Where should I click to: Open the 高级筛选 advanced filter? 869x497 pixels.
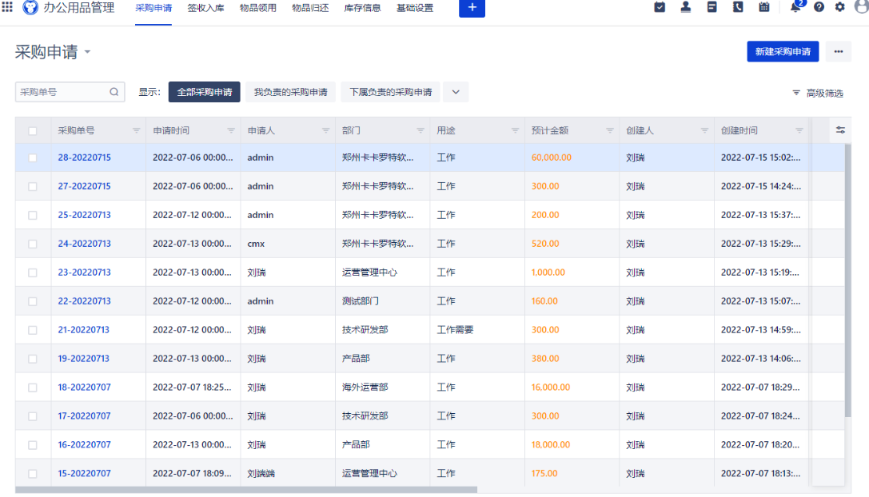pos(818,93)
